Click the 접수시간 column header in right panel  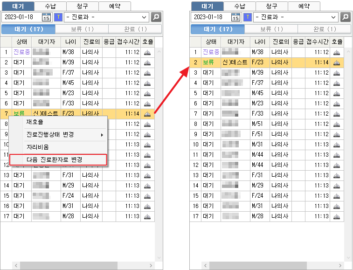point(317,42)
